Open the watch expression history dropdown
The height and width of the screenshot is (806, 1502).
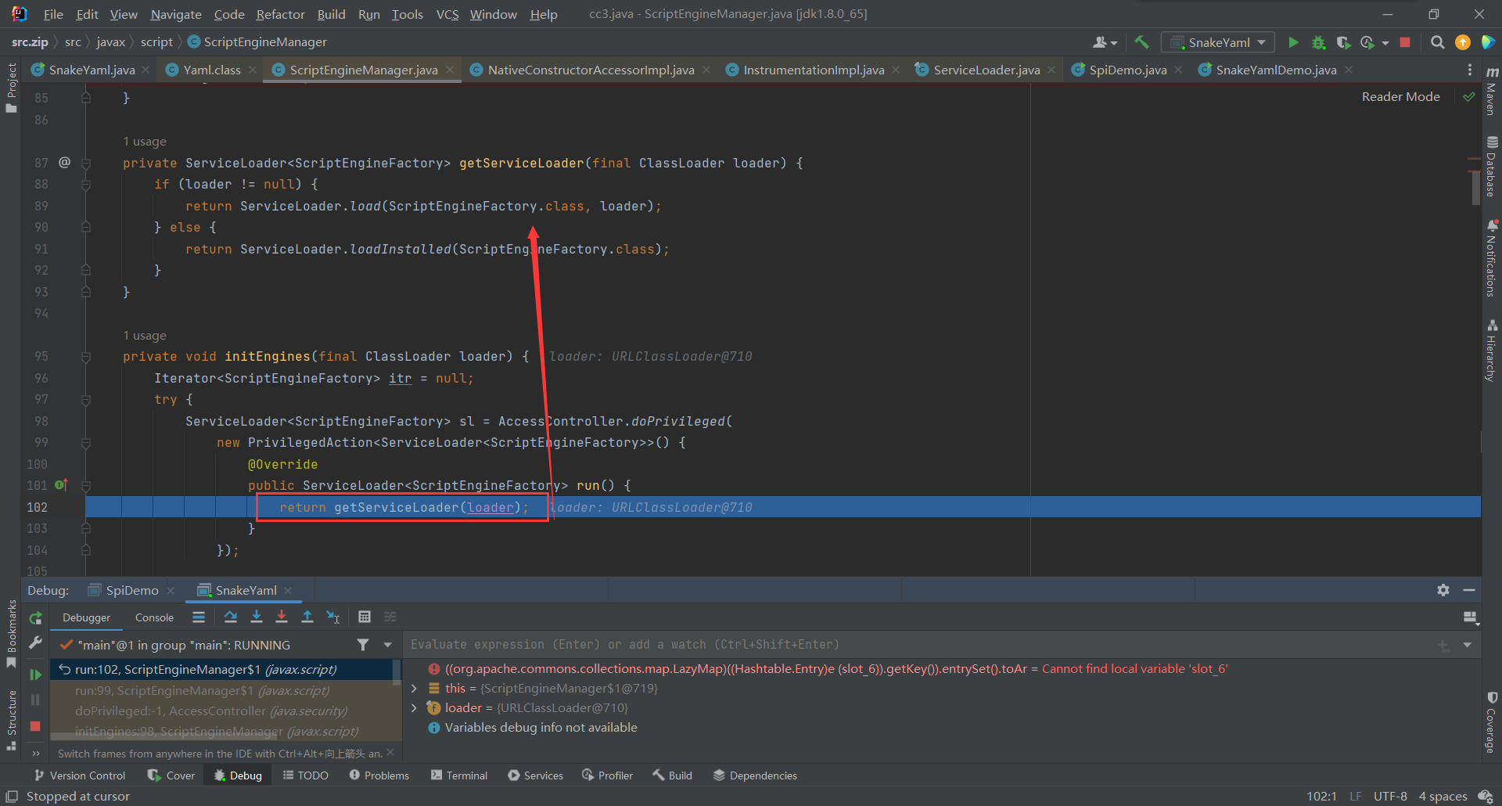1468,645
